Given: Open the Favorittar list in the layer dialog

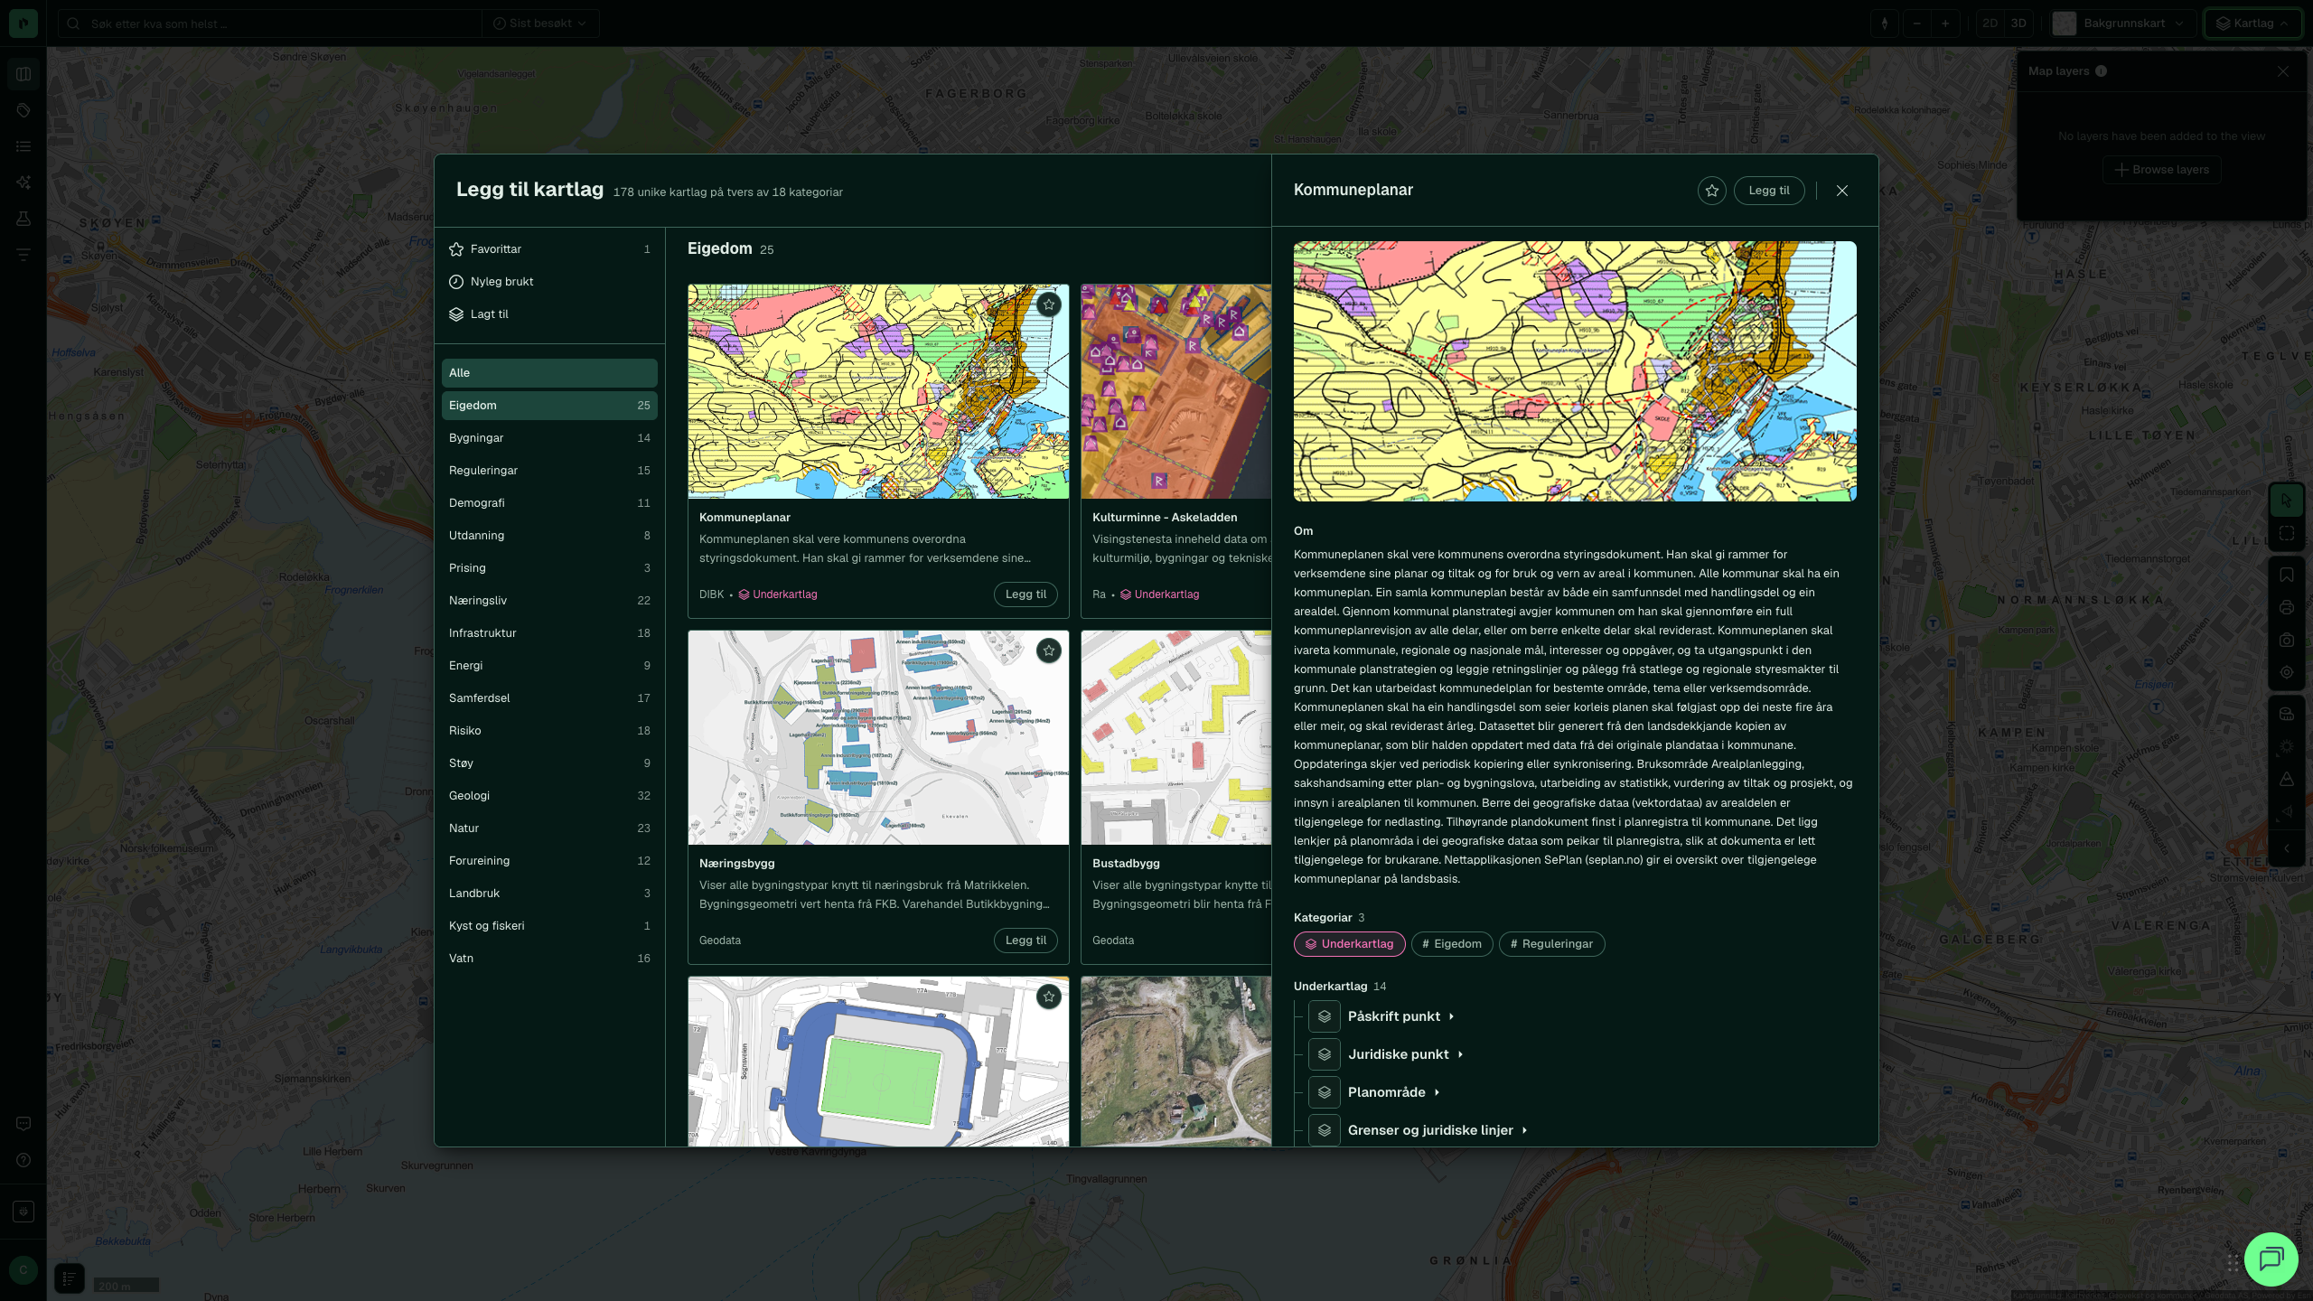Looking at the screenshot, I should pyautogui.click(x=549, y=249).
